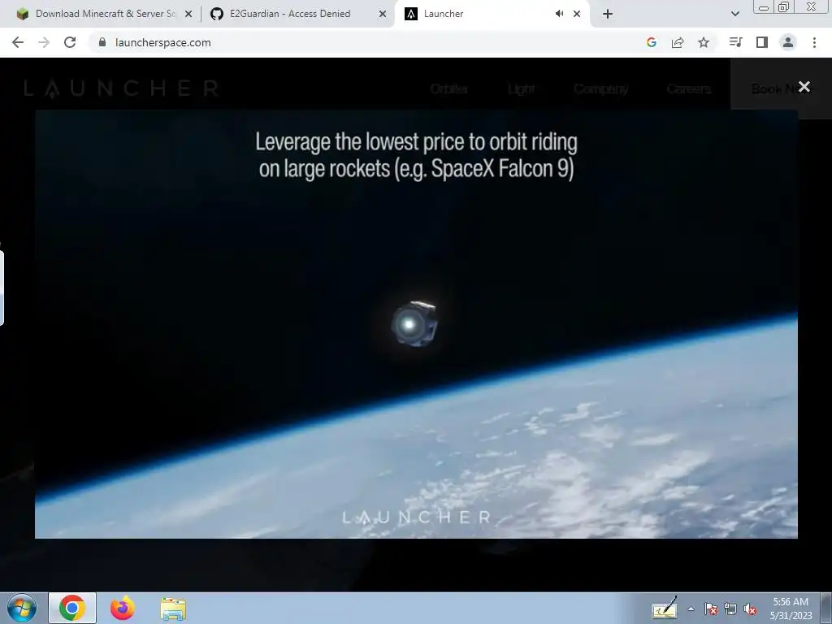Viewport: 832px width, 624px height.
Task: Reload the launcherspace.com page
Action: (70, 42)
